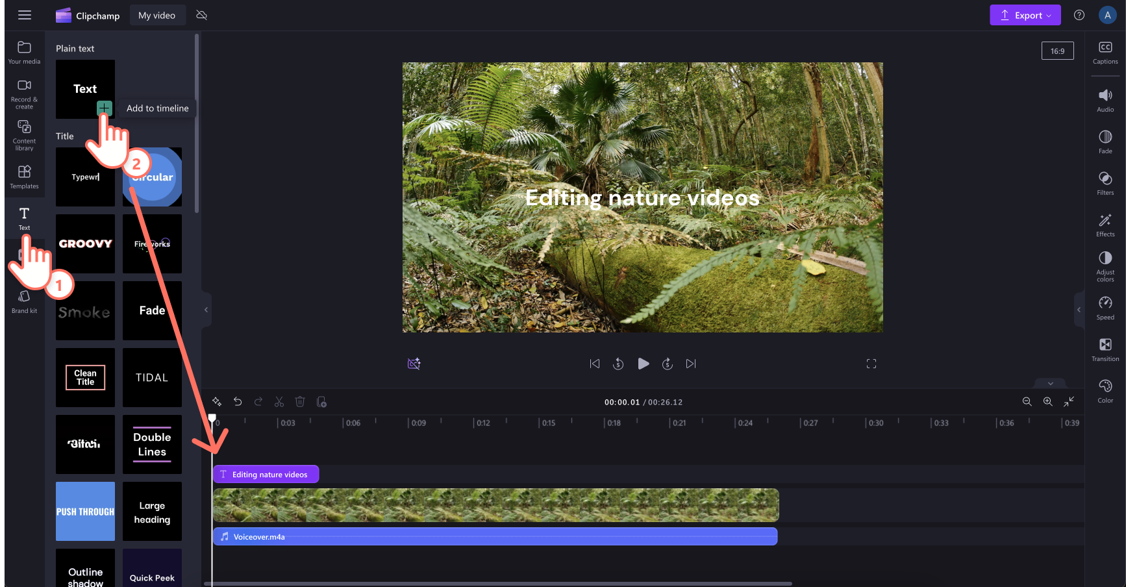Viewport: 1126px width, 587px height.
Task: Open the Filters panel
Action: click(1105, 183)
